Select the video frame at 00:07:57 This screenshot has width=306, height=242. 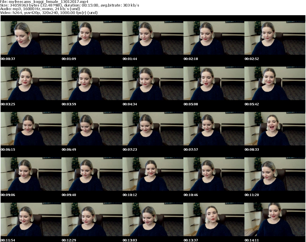pos(214,129)
